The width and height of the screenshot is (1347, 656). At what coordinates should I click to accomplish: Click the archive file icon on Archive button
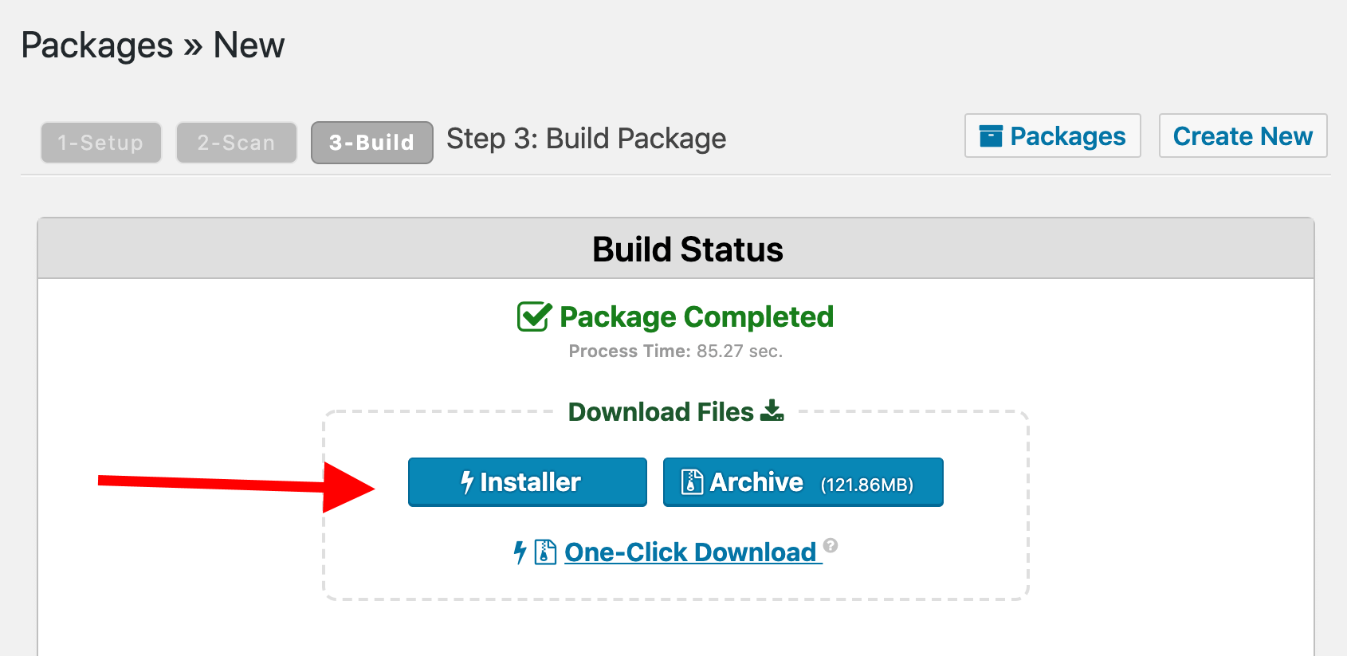coord(690,481)
